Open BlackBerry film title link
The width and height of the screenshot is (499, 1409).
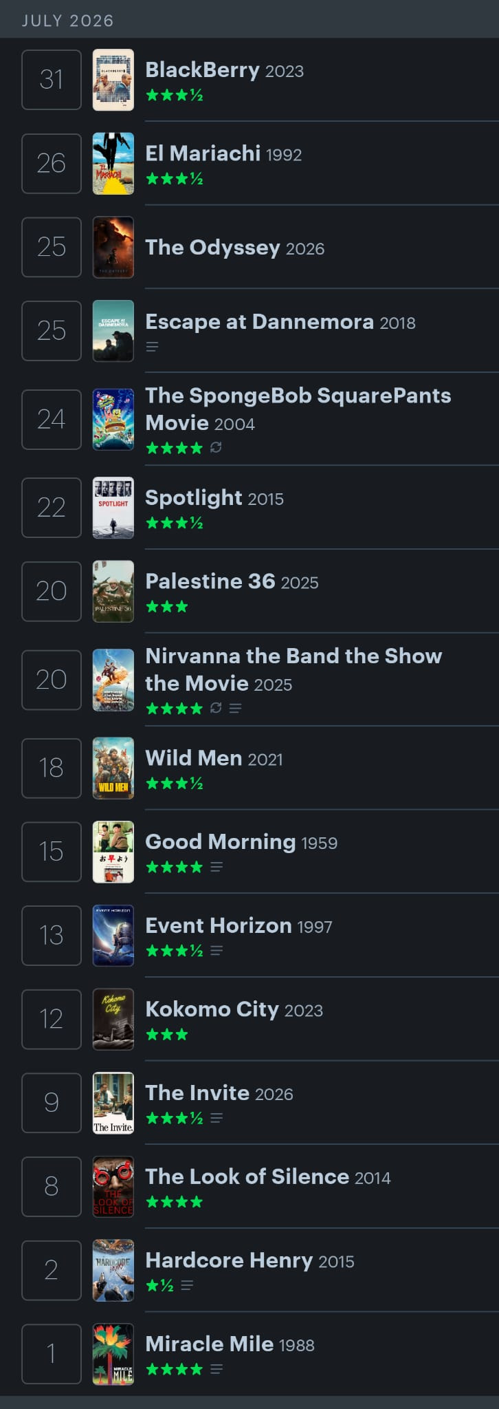[203, 70]
